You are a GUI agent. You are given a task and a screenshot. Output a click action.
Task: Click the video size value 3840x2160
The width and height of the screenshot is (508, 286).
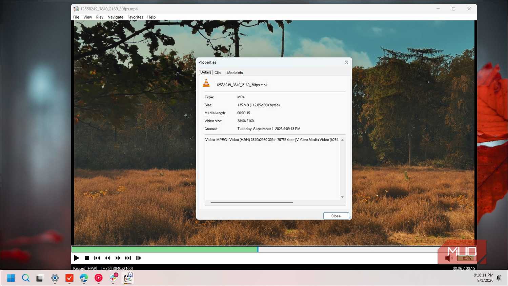pyautogui.click(x=245, y=121)
